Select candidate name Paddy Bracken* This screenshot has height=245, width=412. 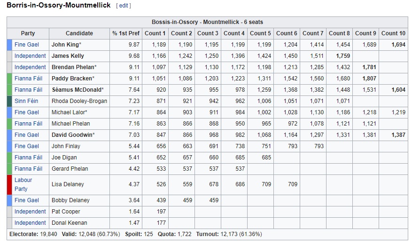pyautogui.click(x=73, y=79)
